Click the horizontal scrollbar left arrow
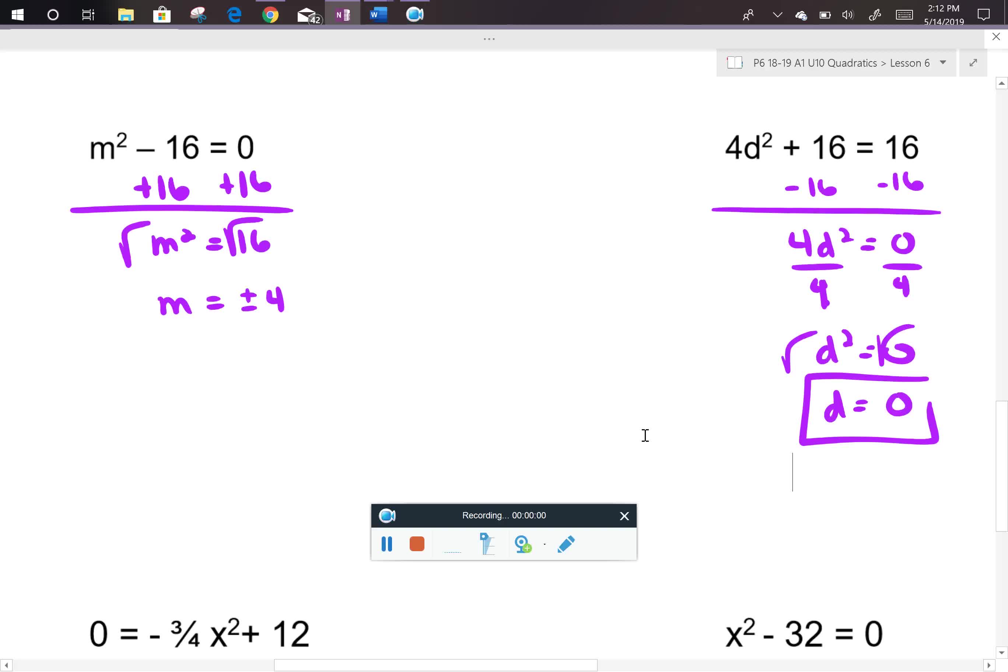This screenshot has height=672, width=1008. coord(6,665)
